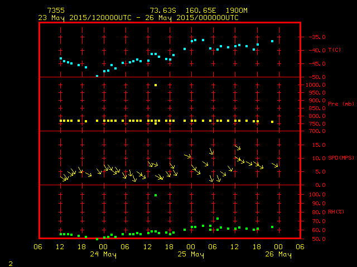Click the -50.0 temperature axis value
The width and height of the screenshot is (357, 267).
pos(317,77)
